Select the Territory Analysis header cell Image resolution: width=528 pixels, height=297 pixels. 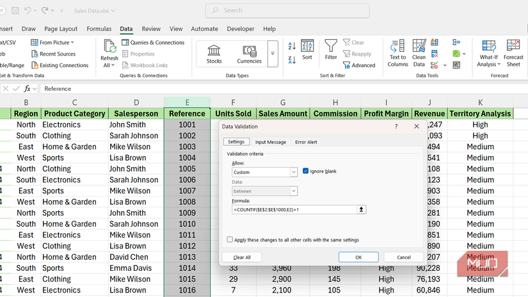(480, 113)
